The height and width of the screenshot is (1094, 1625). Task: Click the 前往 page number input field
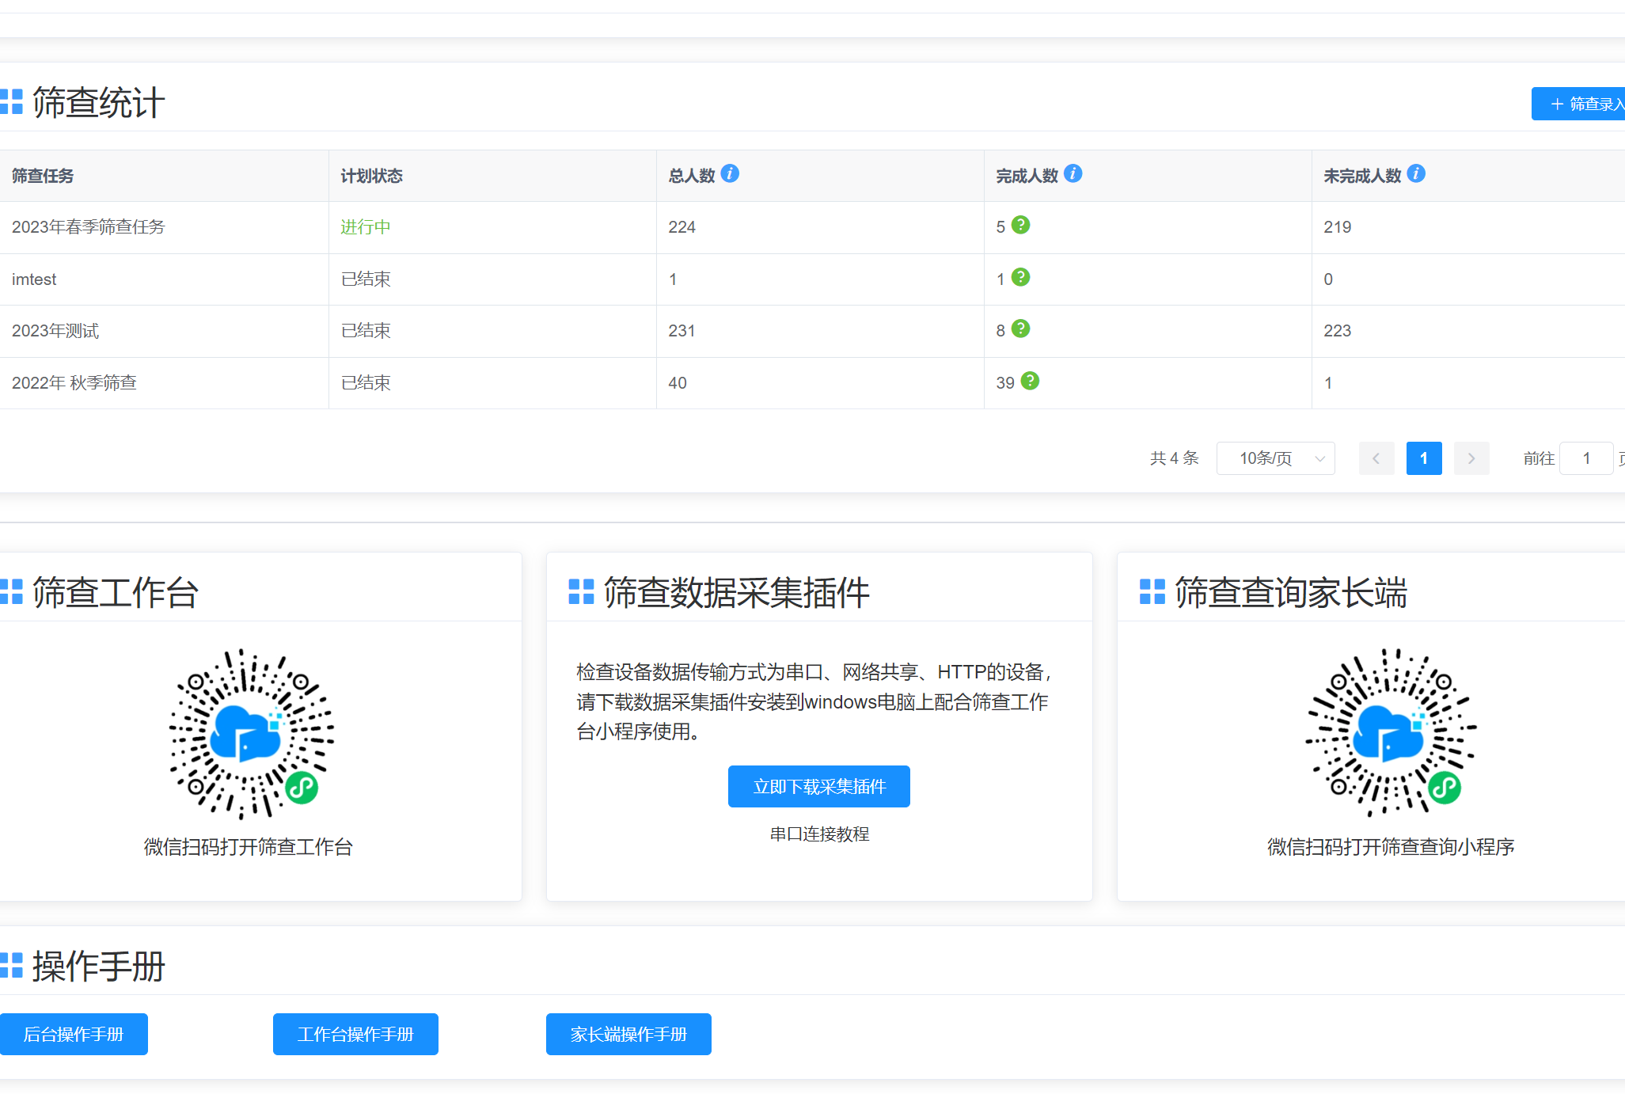pos(1586,458)
